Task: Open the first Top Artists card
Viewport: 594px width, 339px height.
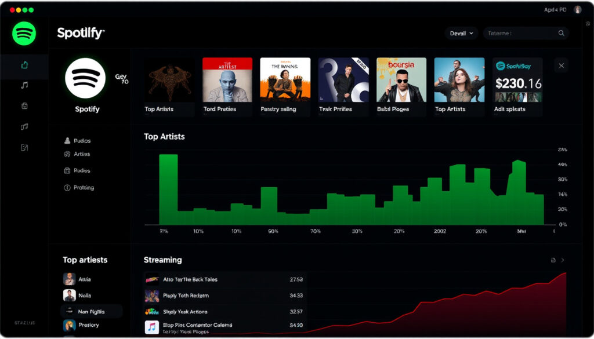Action: (x=169, y=87)
